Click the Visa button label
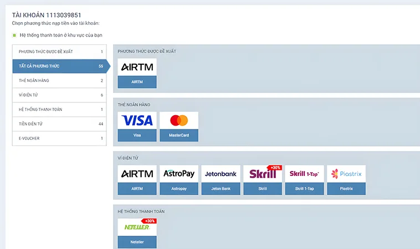 tap(137, 136)
